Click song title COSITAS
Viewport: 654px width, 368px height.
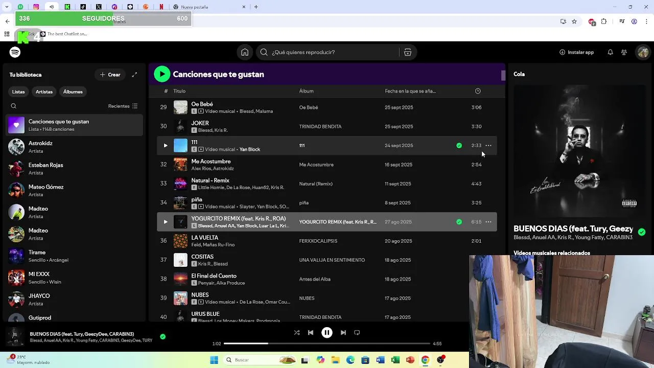(202, 257)
